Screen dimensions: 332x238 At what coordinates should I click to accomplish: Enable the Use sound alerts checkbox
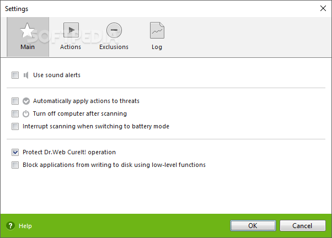15,75
